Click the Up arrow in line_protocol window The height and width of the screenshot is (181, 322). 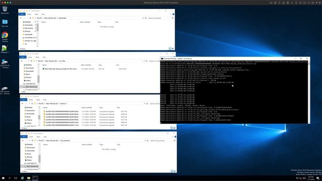tap(32, 141)
